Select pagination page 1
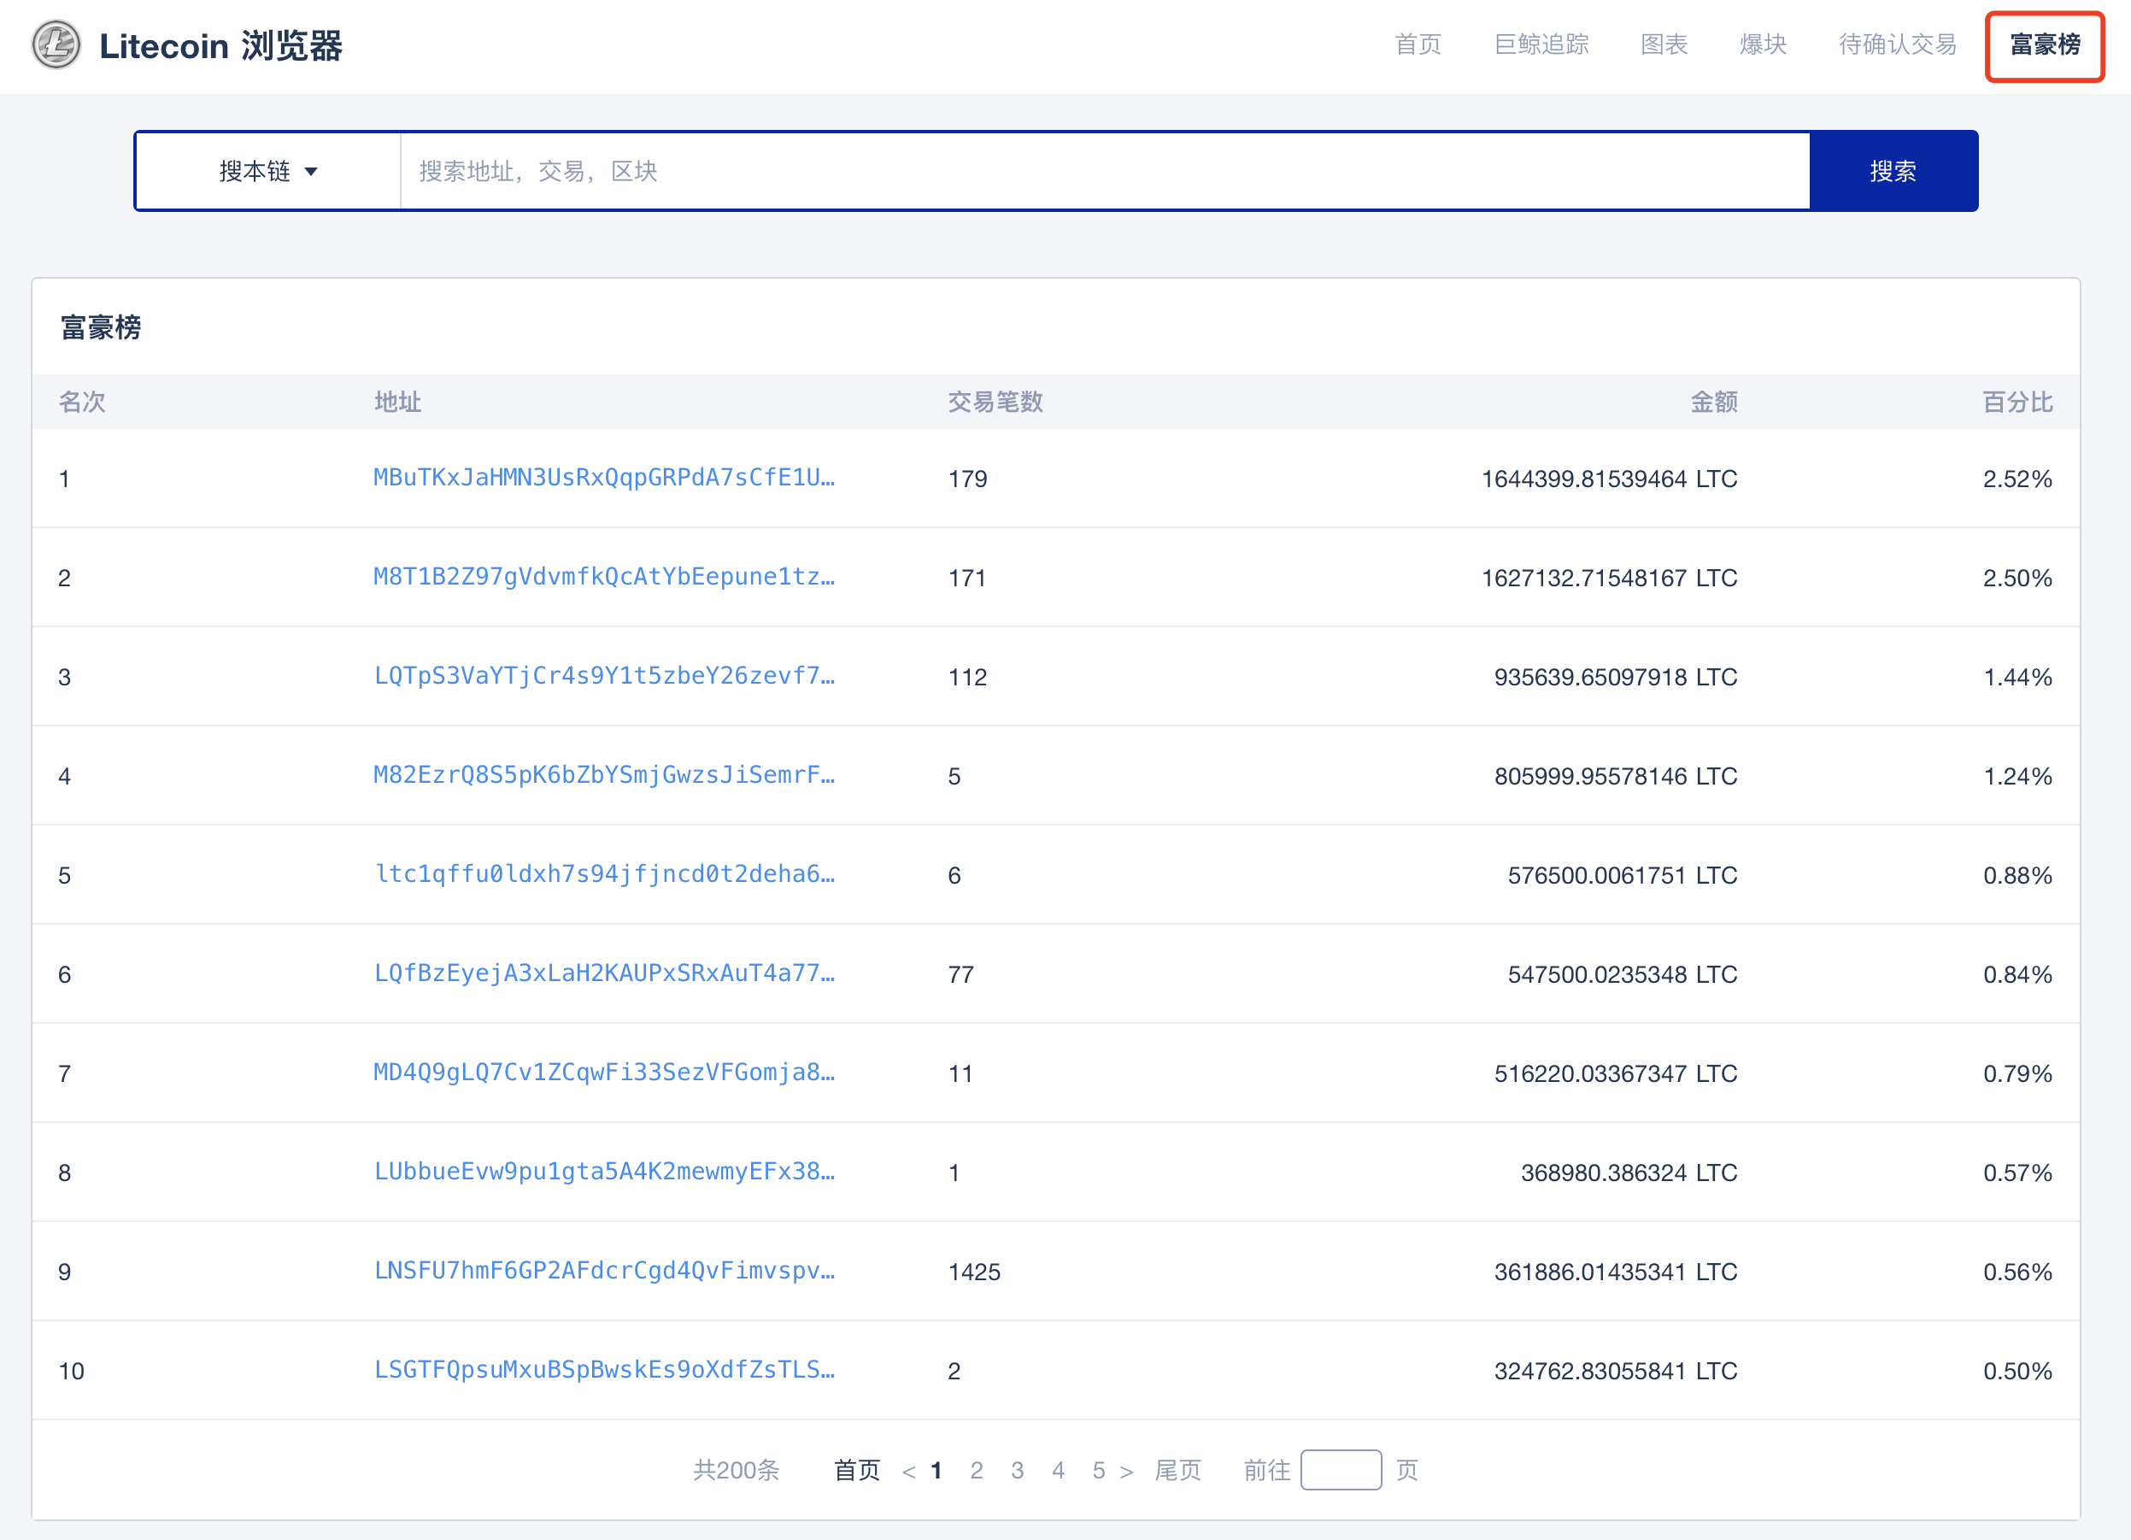Image resolution: width=2131 pixels, height=1540 pixels. 936,1471
